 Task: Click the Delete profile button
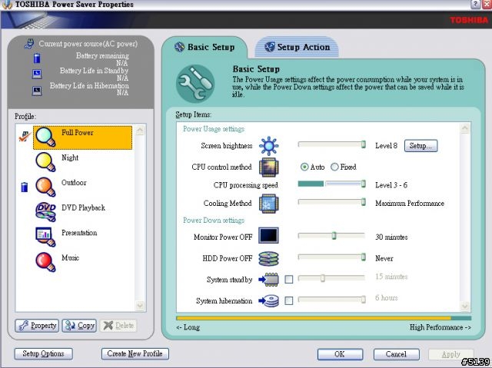coord(118,326)
